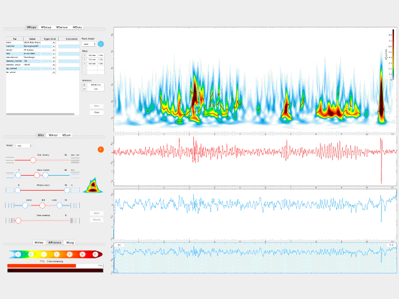Switch to the WAnal tab
This screenshot has height=299, width=399.
[53, 135]
